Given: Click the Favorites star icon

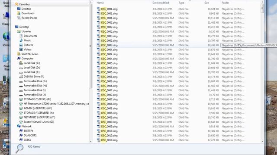Looking at the screenshot, I should click(x=16, y=4).
